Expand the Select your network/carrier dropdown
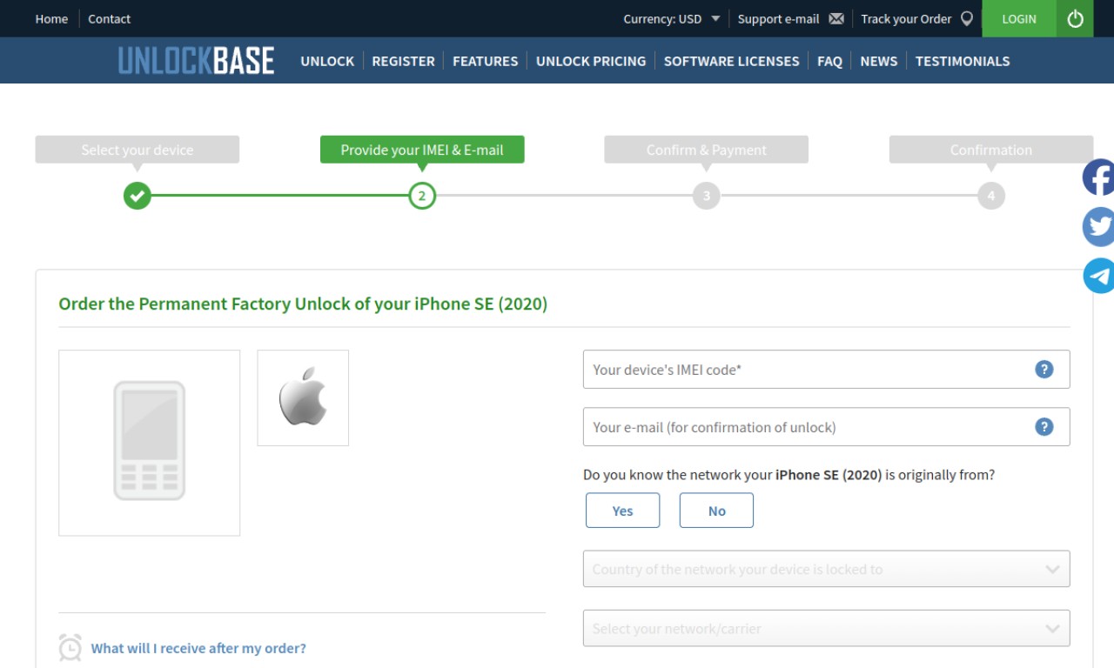The image size is (1114, 668). point(826,628)
